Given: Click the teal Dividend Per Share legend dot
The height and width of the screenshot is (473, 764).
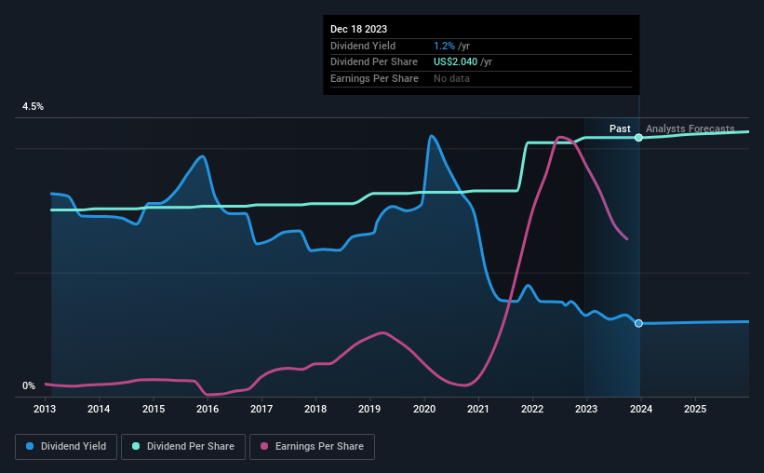Looking at the screenshot, I should click(136, 446).
